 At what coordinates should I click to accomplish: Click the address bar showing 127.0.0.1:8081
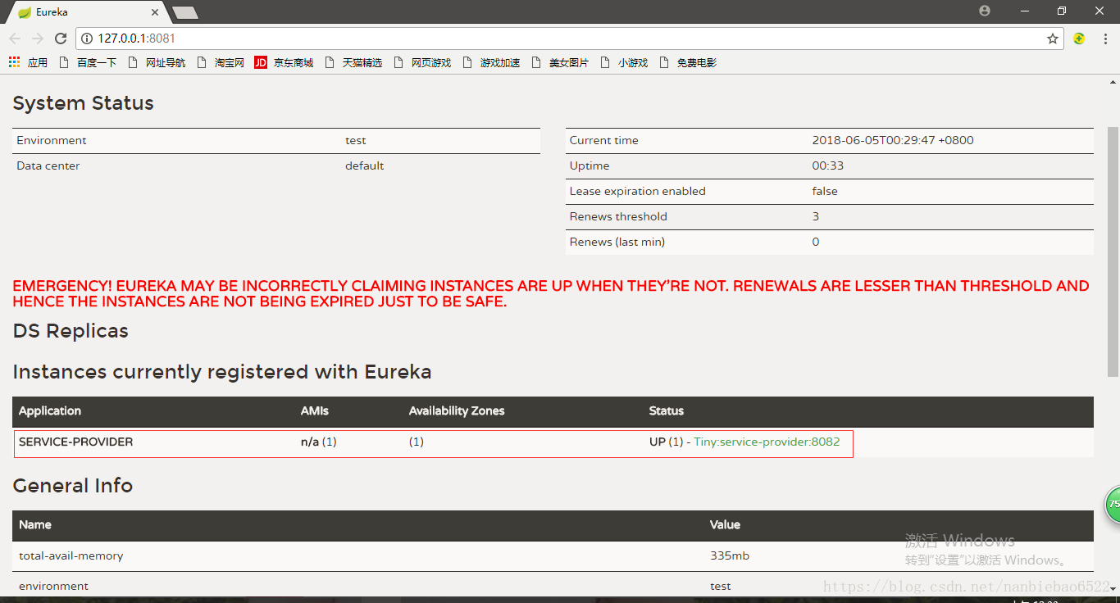(x=566, y=39)
